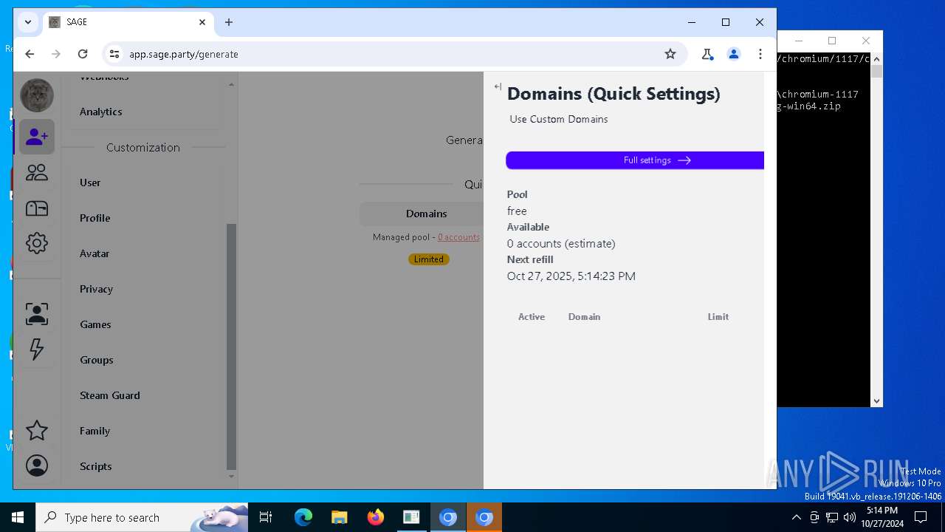Open Analytics menu item
This screenshot has height=532, width=945.
[x=100, y=112]
